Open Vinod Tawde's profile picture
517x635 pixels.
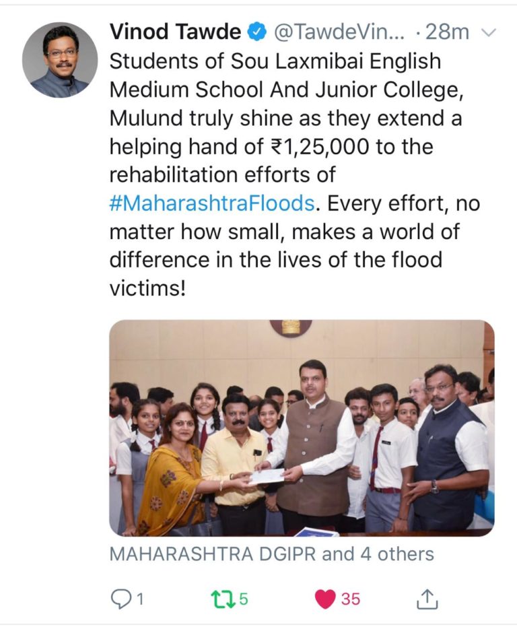[x=60, y=60]
